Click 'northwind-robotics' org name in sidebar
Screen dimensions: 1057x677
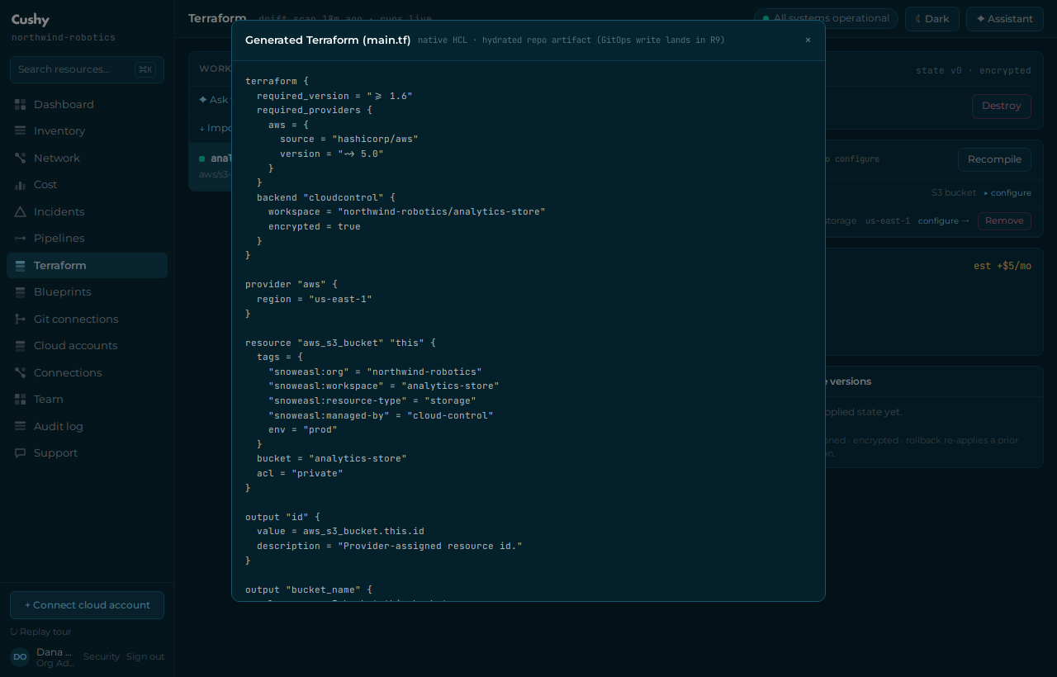tap(64, 38)
